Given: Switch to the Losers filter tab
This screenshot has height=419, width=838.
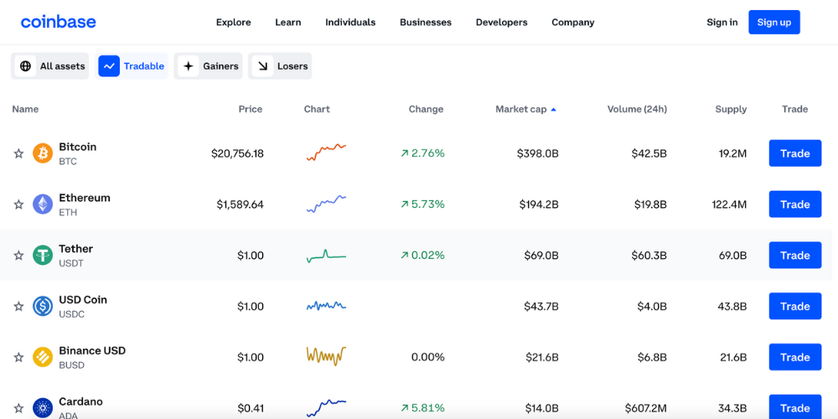Looking at the screenshot, I should pyautogui.click(x=280, y=66).
